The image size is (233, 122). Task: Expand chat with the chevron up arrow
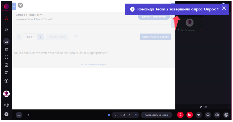point(229,107)
